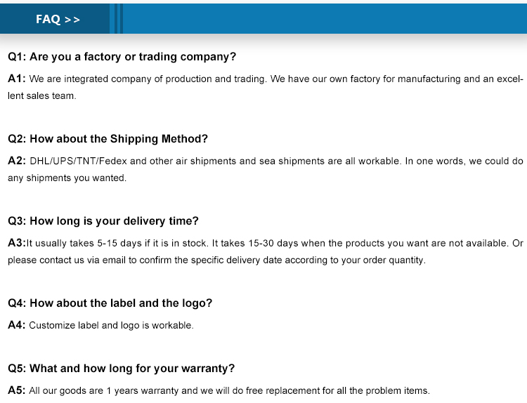The height and width of the screenshot is (403, 527).
Task: Click the striped divider in blue header
Action: (x=117, y=19)
